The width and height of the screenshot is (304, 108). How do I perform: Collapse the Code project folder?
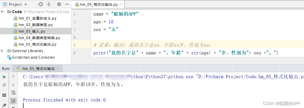coord(2,12)
